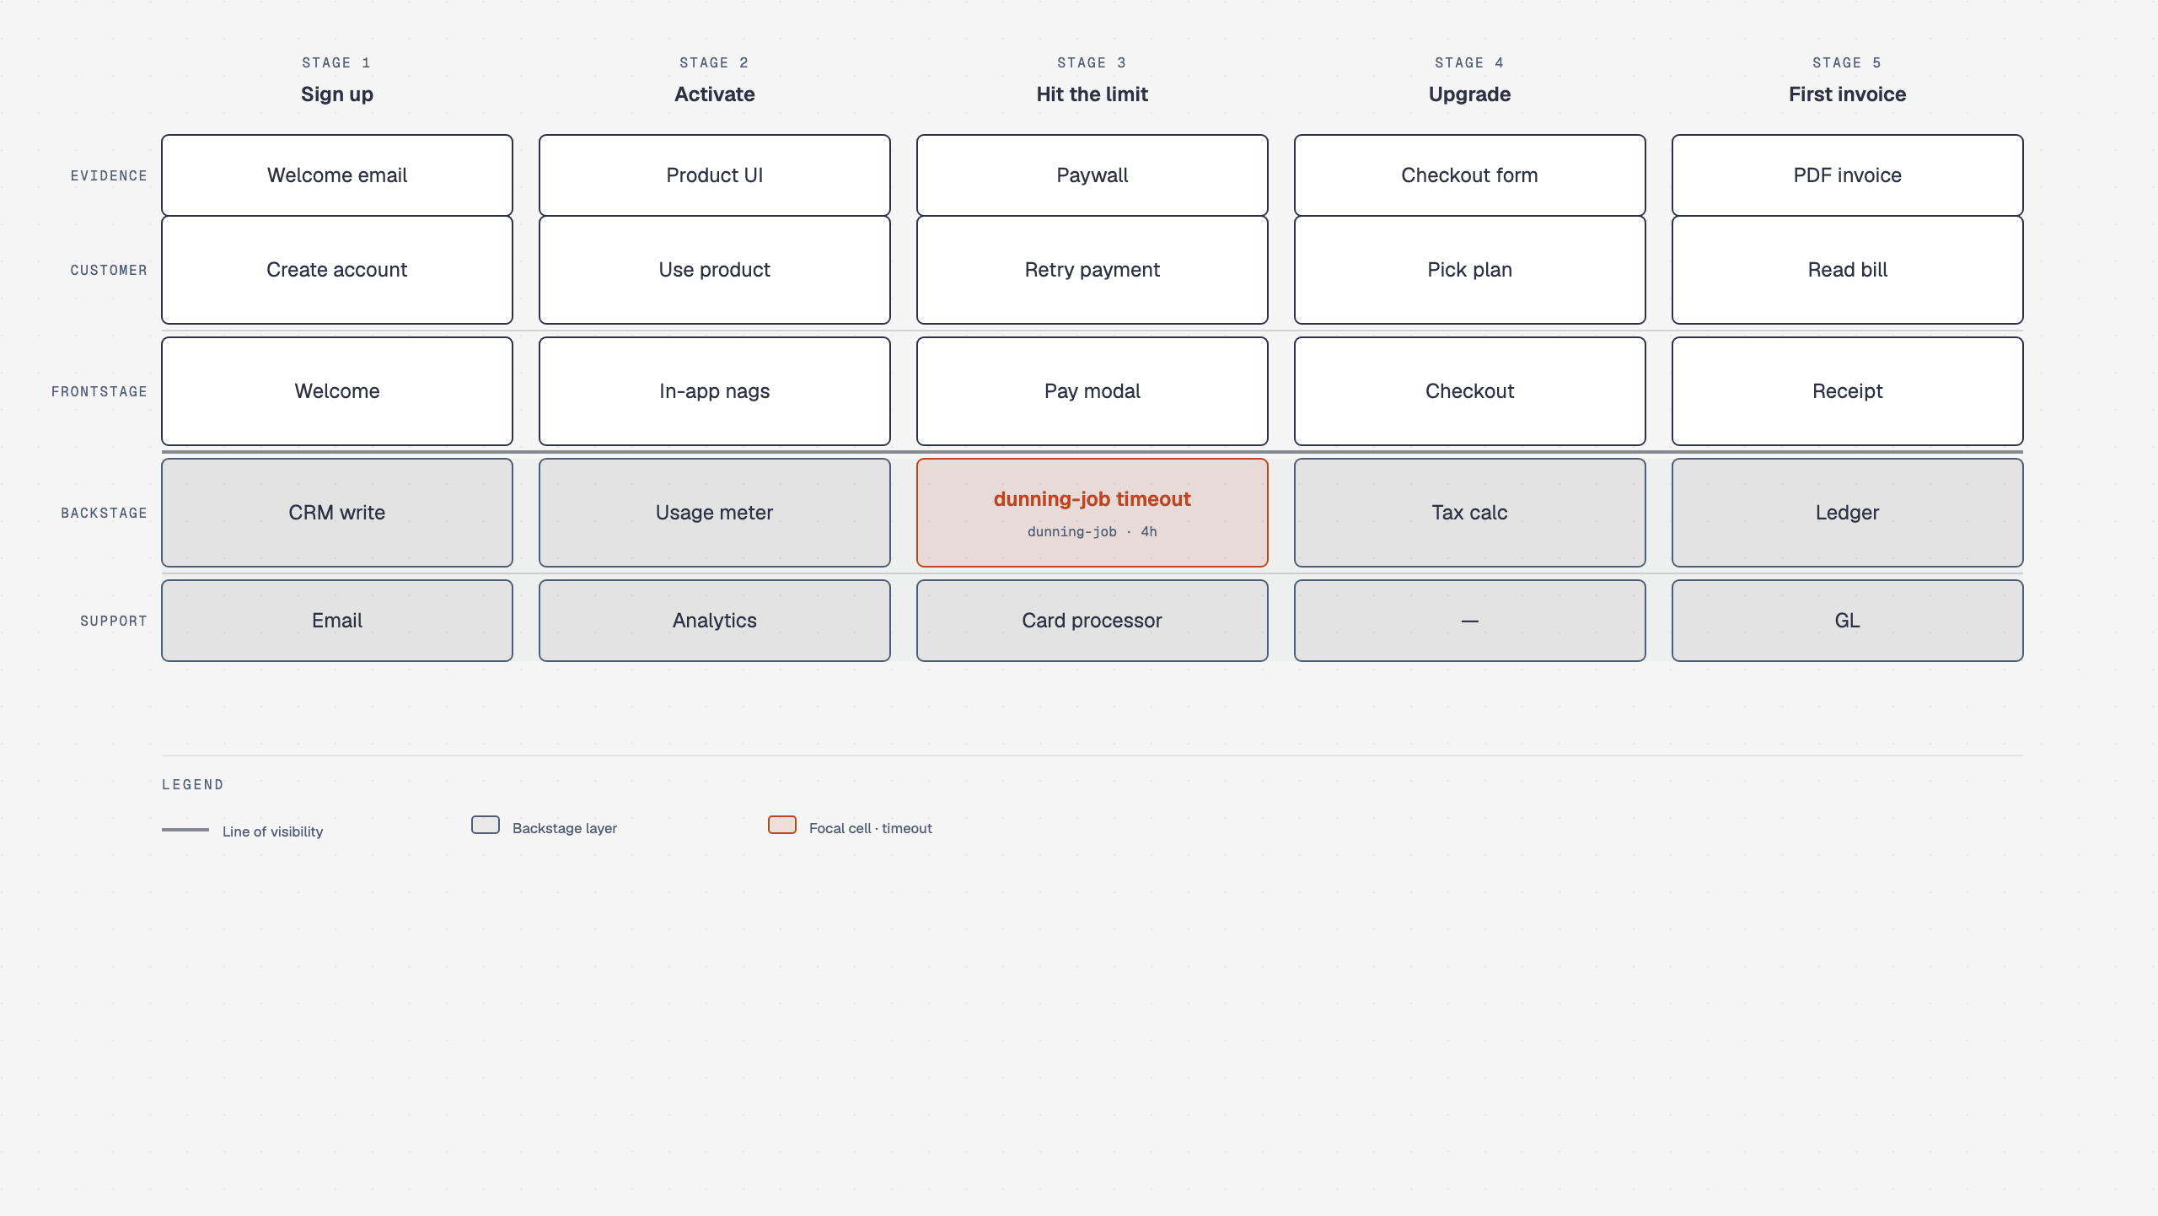Click the LEGEND heading

pos(193,784)
